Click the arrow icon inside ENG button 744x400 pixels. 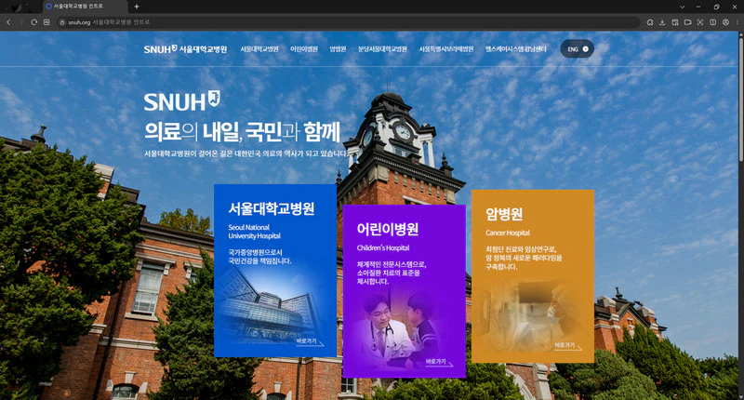point(586,49)
